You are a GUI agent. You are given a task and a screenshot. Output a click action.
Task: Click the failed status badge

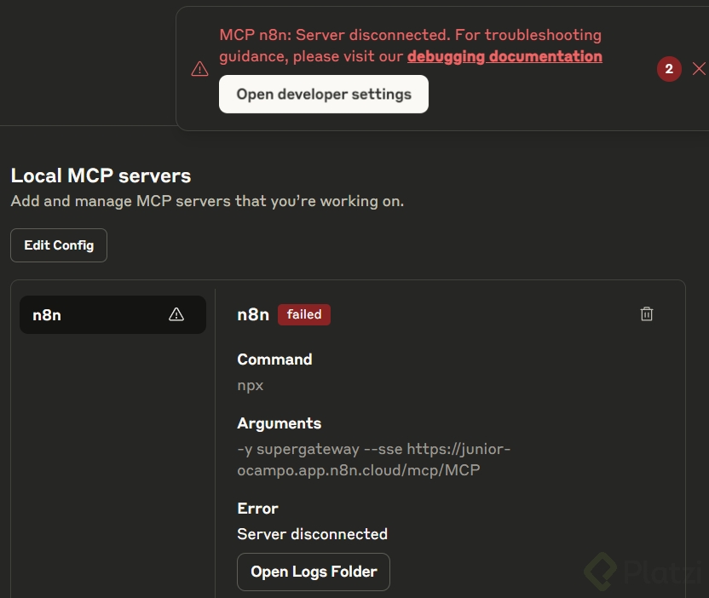point(304,314)
